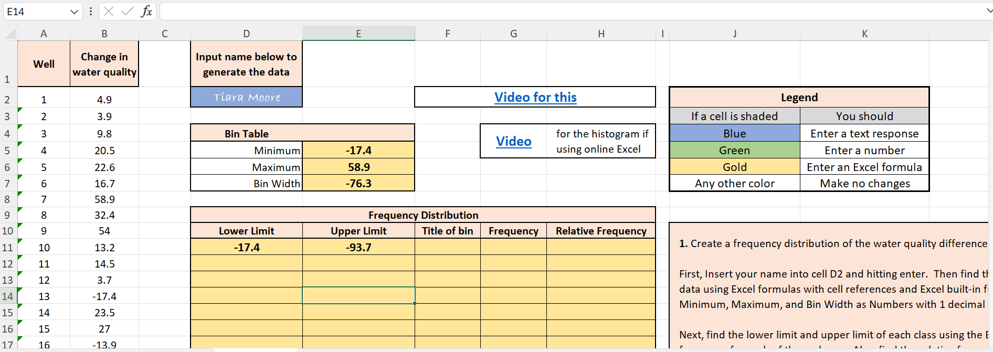Select the column J header
Image resolution: width=993 pixels, height=352 pixels.
[734, 34]
